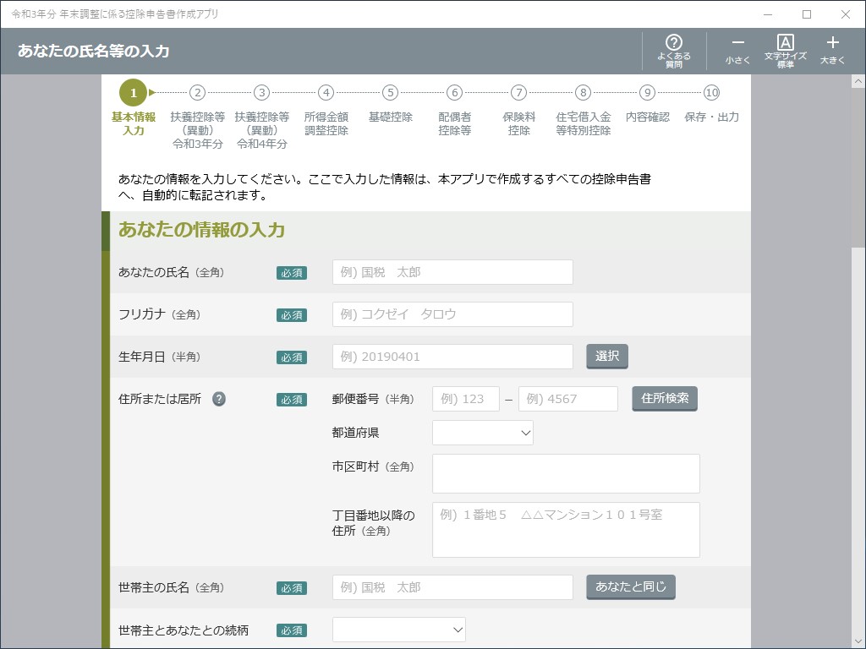Click the あなたの氏名 name input field
866x649 pixels.
coord(452,271)
